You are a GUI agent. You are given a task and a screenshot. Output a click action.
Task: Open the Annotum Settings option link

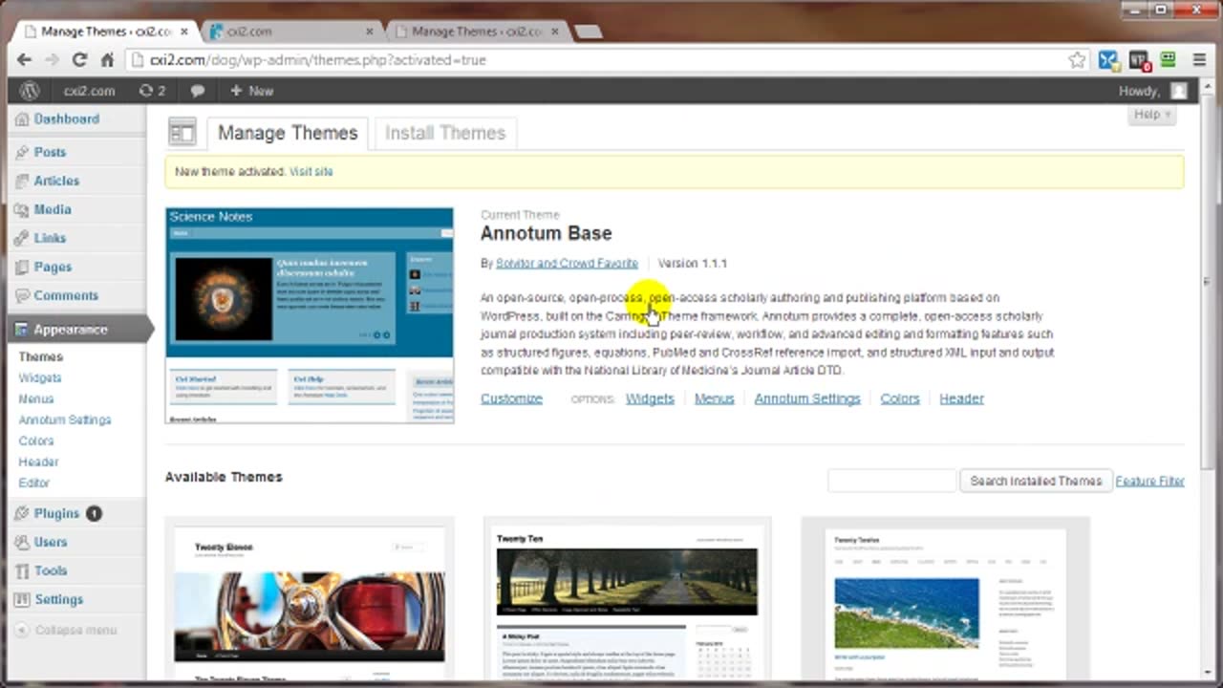pos(807,398)
